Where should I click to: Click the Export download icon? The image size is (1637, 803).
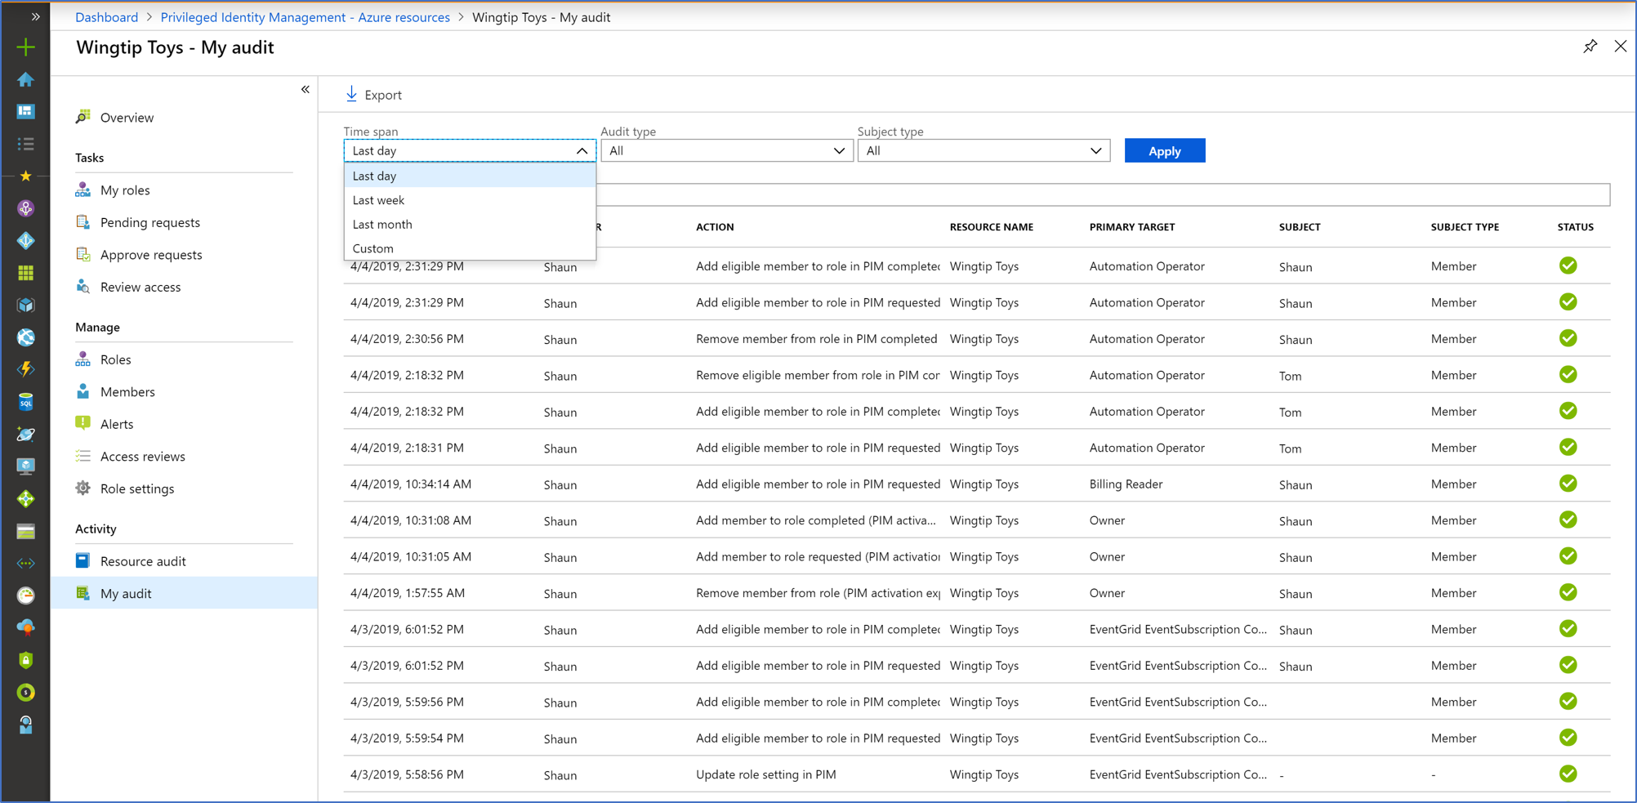(351, 95)
